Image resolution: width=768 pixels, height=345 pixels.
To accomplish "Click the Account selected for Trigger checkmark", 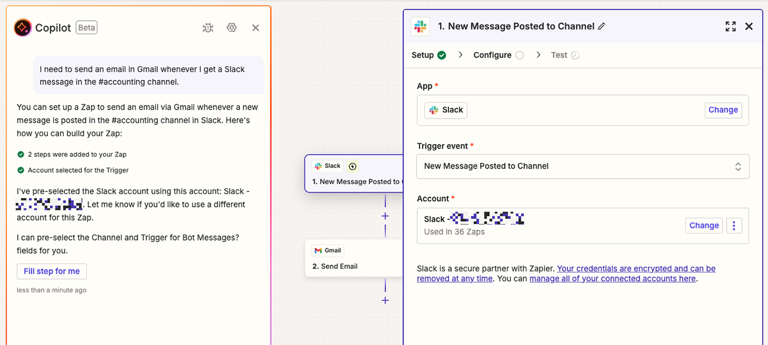I will [21, 170].
